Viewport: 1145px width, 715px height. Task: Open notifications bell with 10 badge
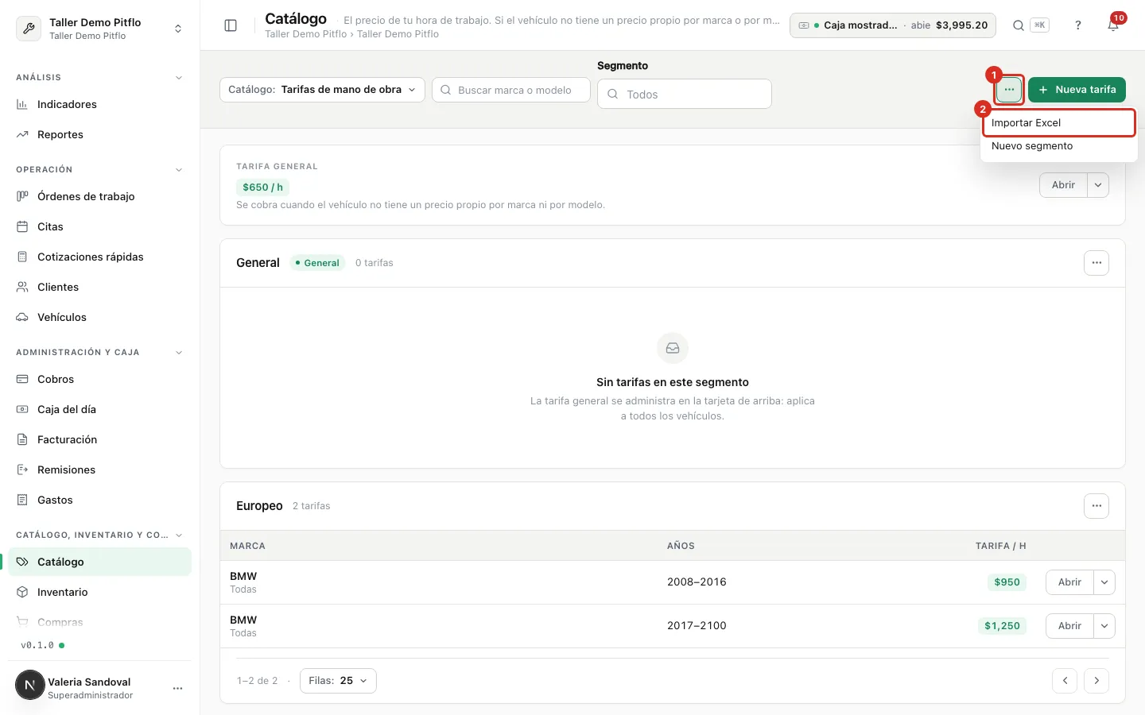pyautogui.click(x=1113, y=25)
